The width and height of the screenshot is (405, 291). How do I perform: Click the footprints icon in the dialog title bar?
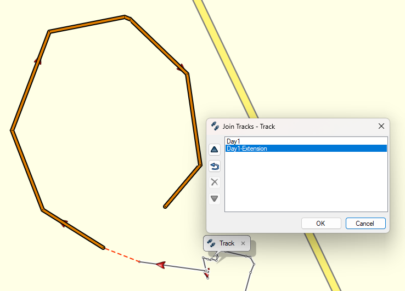[x=215, y=126]
